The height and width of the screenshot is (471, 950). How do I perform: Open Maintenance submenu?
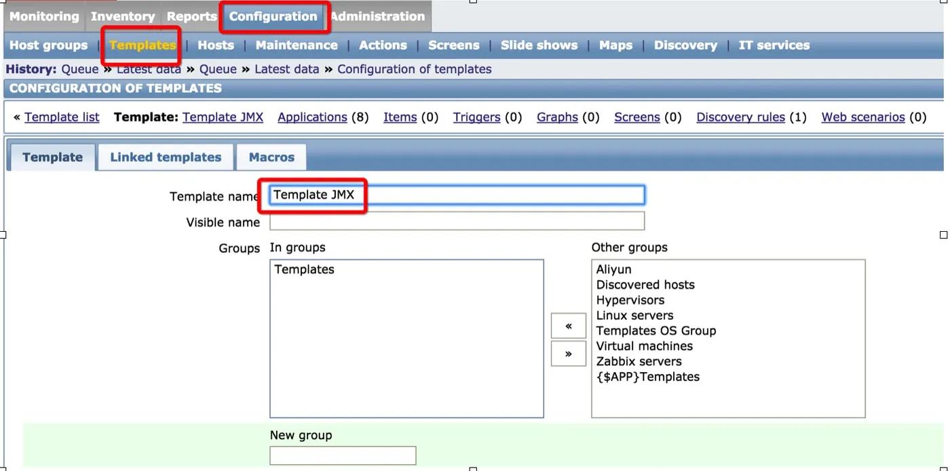click(297, 45)
